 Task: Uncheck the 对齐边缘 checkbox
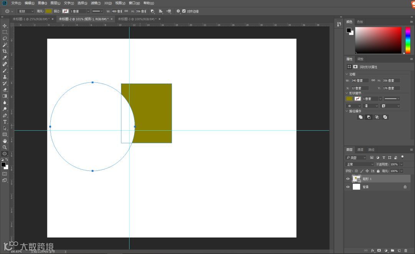click(x=184, y=11)
